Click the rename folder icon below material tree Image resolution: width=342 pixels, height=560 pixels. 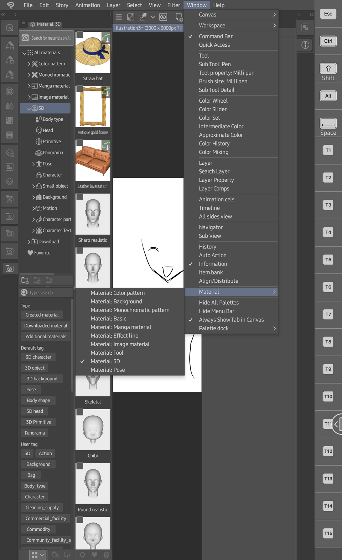tap(49, 280)
